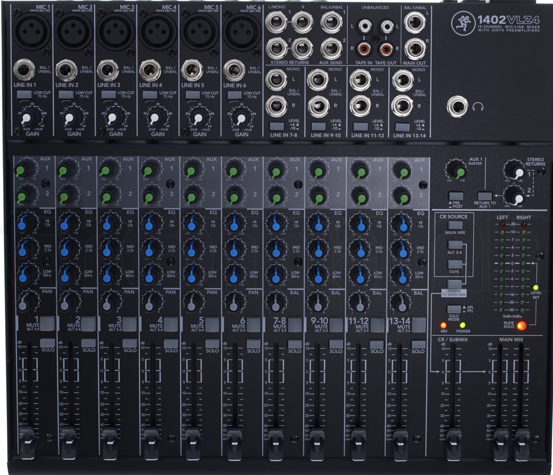Click the green POWER LED
This screenshot has height=475, width=553.
[x=463, y=325]
